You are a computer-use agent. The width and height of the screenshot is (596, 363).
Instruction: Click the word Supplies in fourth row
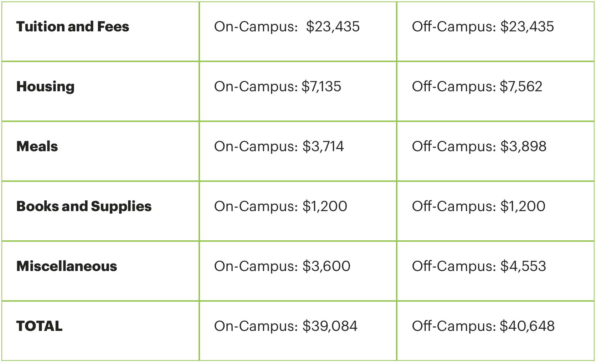[121, 206]
